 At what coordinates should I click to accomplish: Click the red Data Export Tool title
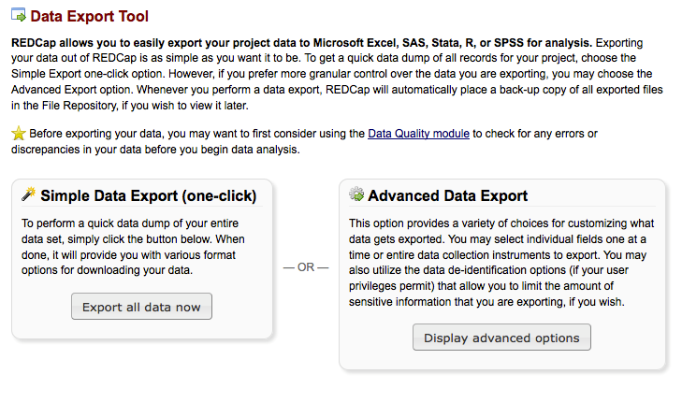[x=90, y=17]
